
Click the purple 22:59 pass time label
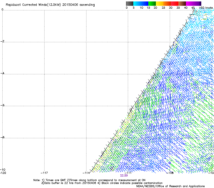pos(124,176)
